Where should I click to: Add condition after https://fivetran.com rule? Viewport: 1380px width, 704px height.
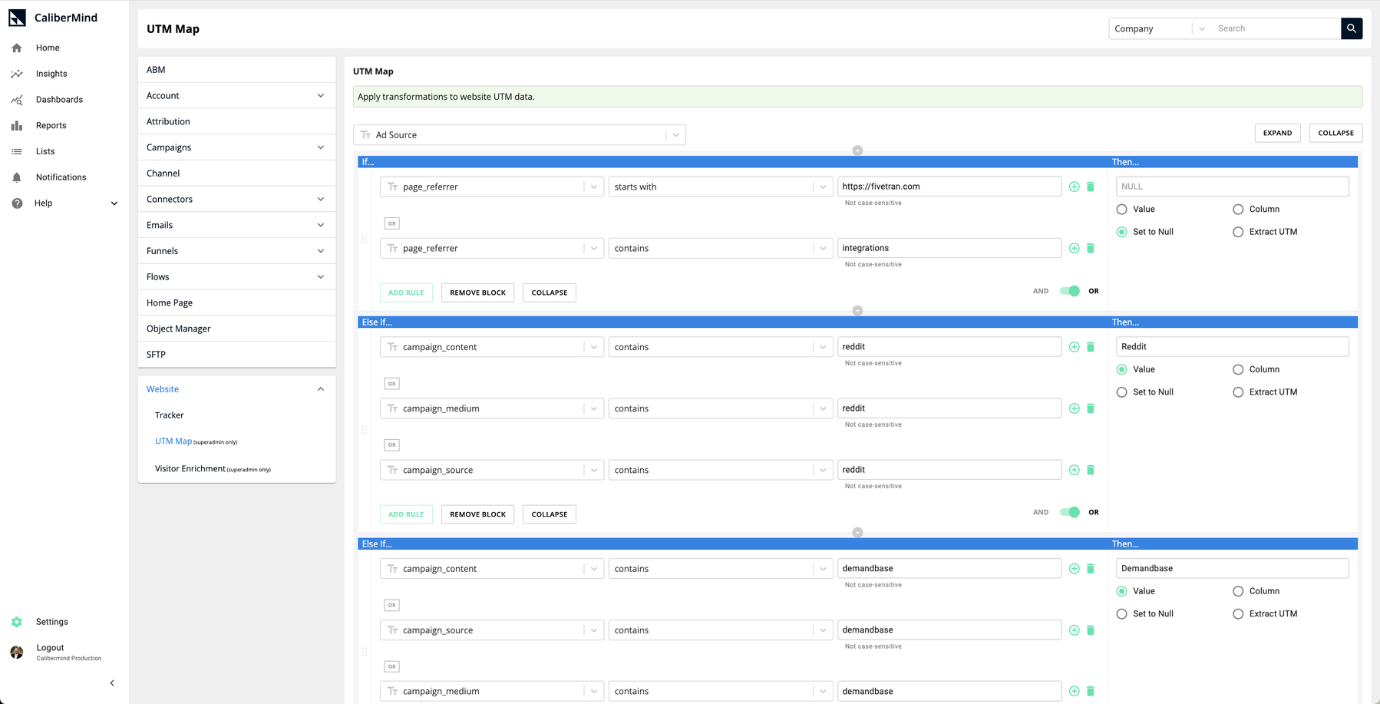1074,187
